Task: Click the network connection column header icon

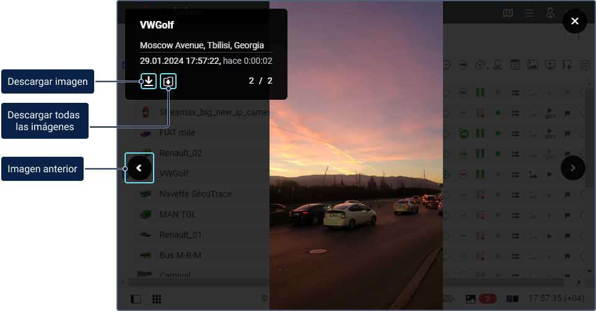Action: pyautogui.click(x=498, y=65)
